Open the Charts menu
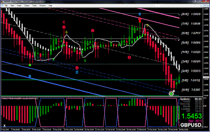The image size is (210, 132). pyautogui.click(x=27, y=6)
